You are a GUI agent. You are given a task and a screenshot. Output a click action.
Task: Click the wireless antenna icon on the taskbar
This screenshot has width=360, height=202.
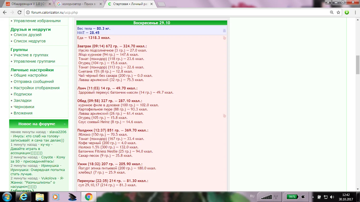click(276, 197)
